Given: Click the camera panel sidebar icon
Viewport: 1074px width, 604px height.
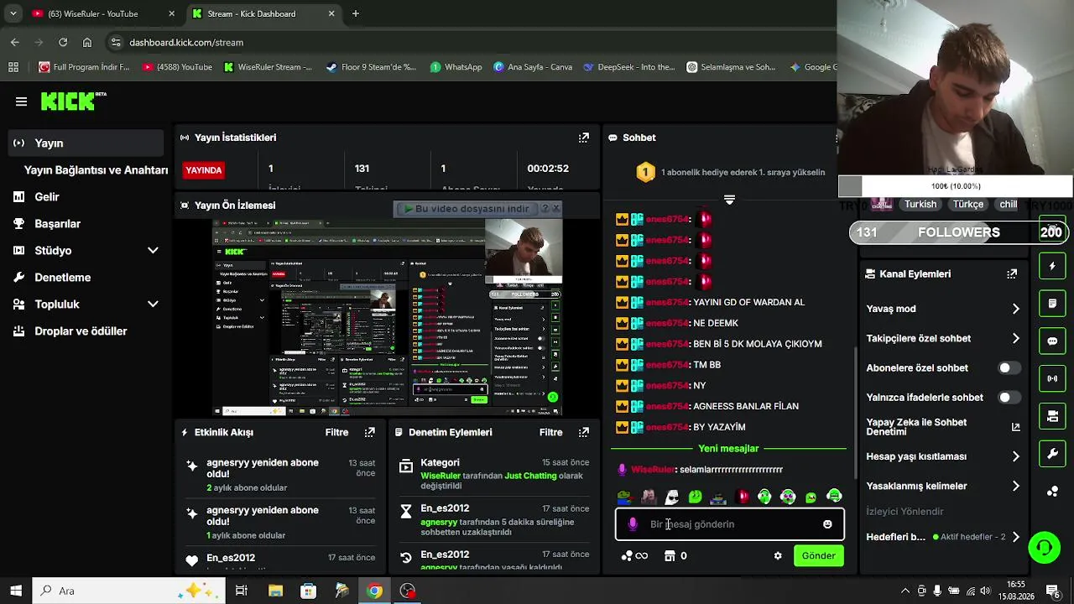Looking at the screenshot, I should (x=1052, y=416).
